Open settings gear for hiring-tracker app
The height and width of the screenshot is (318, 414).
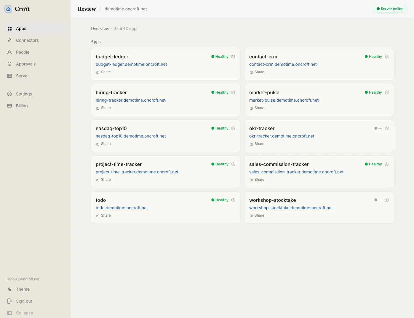click(233, 92)
